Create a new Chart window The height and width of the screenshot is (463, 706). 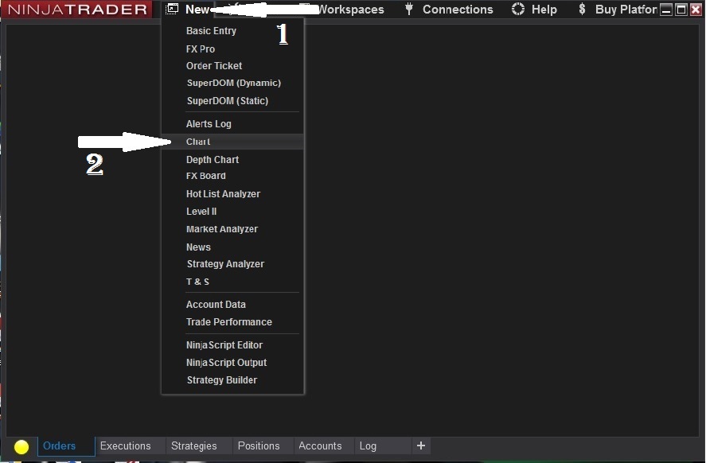coord(232,142)
